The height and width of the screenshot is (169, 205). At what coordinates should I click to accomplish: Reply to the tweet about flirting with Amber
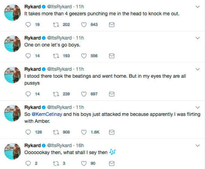pos(28,132)
